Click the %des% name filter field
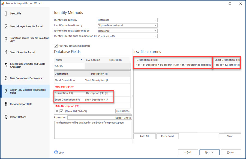The image size is (246, 159). pyautogui.click(x=69, y=66)
